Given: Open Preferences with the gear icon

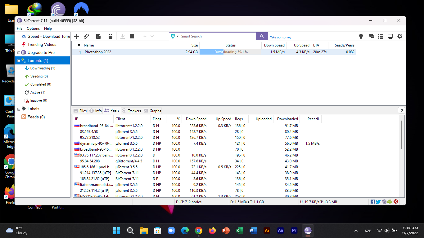Looking at the screenshot, I should point(400,36).
